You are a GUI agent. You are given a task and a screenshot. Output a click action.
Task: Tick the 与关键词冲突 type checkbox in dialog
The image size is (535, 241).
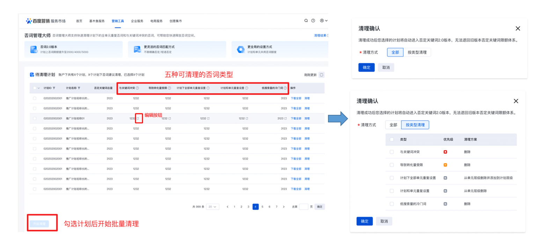click(392, 152)
